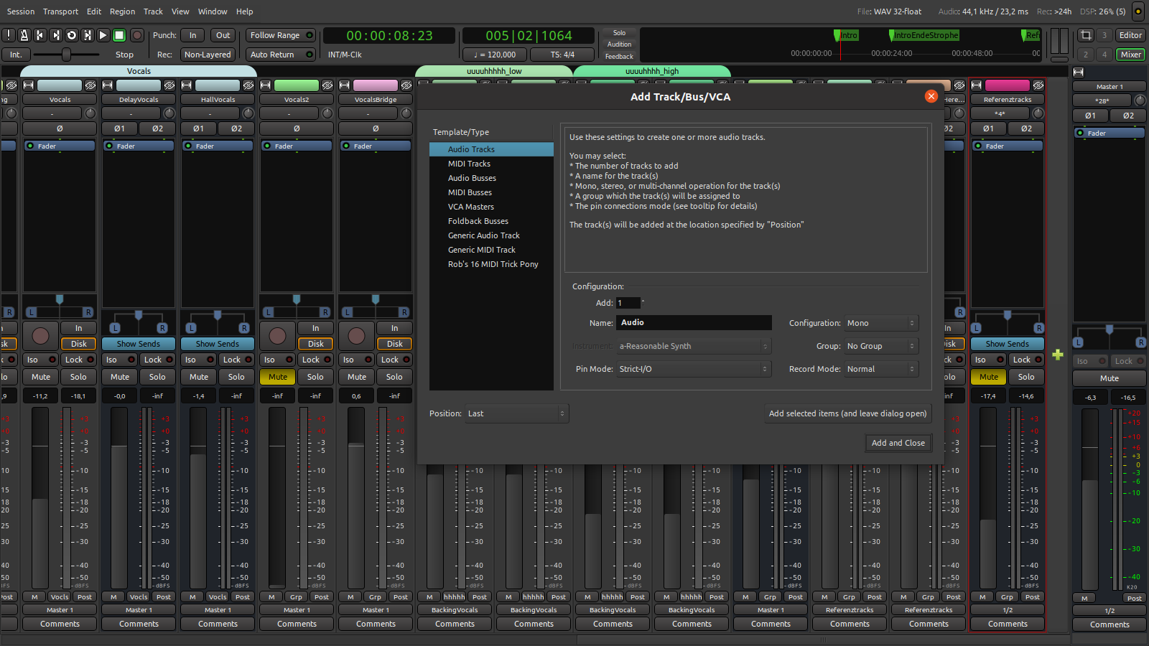Unmute the Vocals2 channel
The width and height of the screenshot is (1149, 646).
coord(277,377)
